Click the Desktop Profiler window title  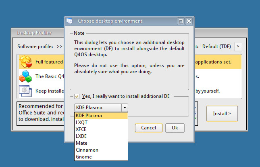point(34,33)
